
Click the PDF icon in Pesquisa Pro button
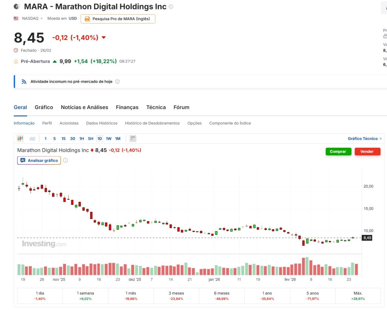[x=87, y=19]
